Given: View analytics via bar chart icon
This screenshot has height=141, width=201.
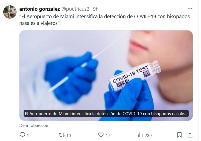Looking at the screenshot, I should coord(140,135).
